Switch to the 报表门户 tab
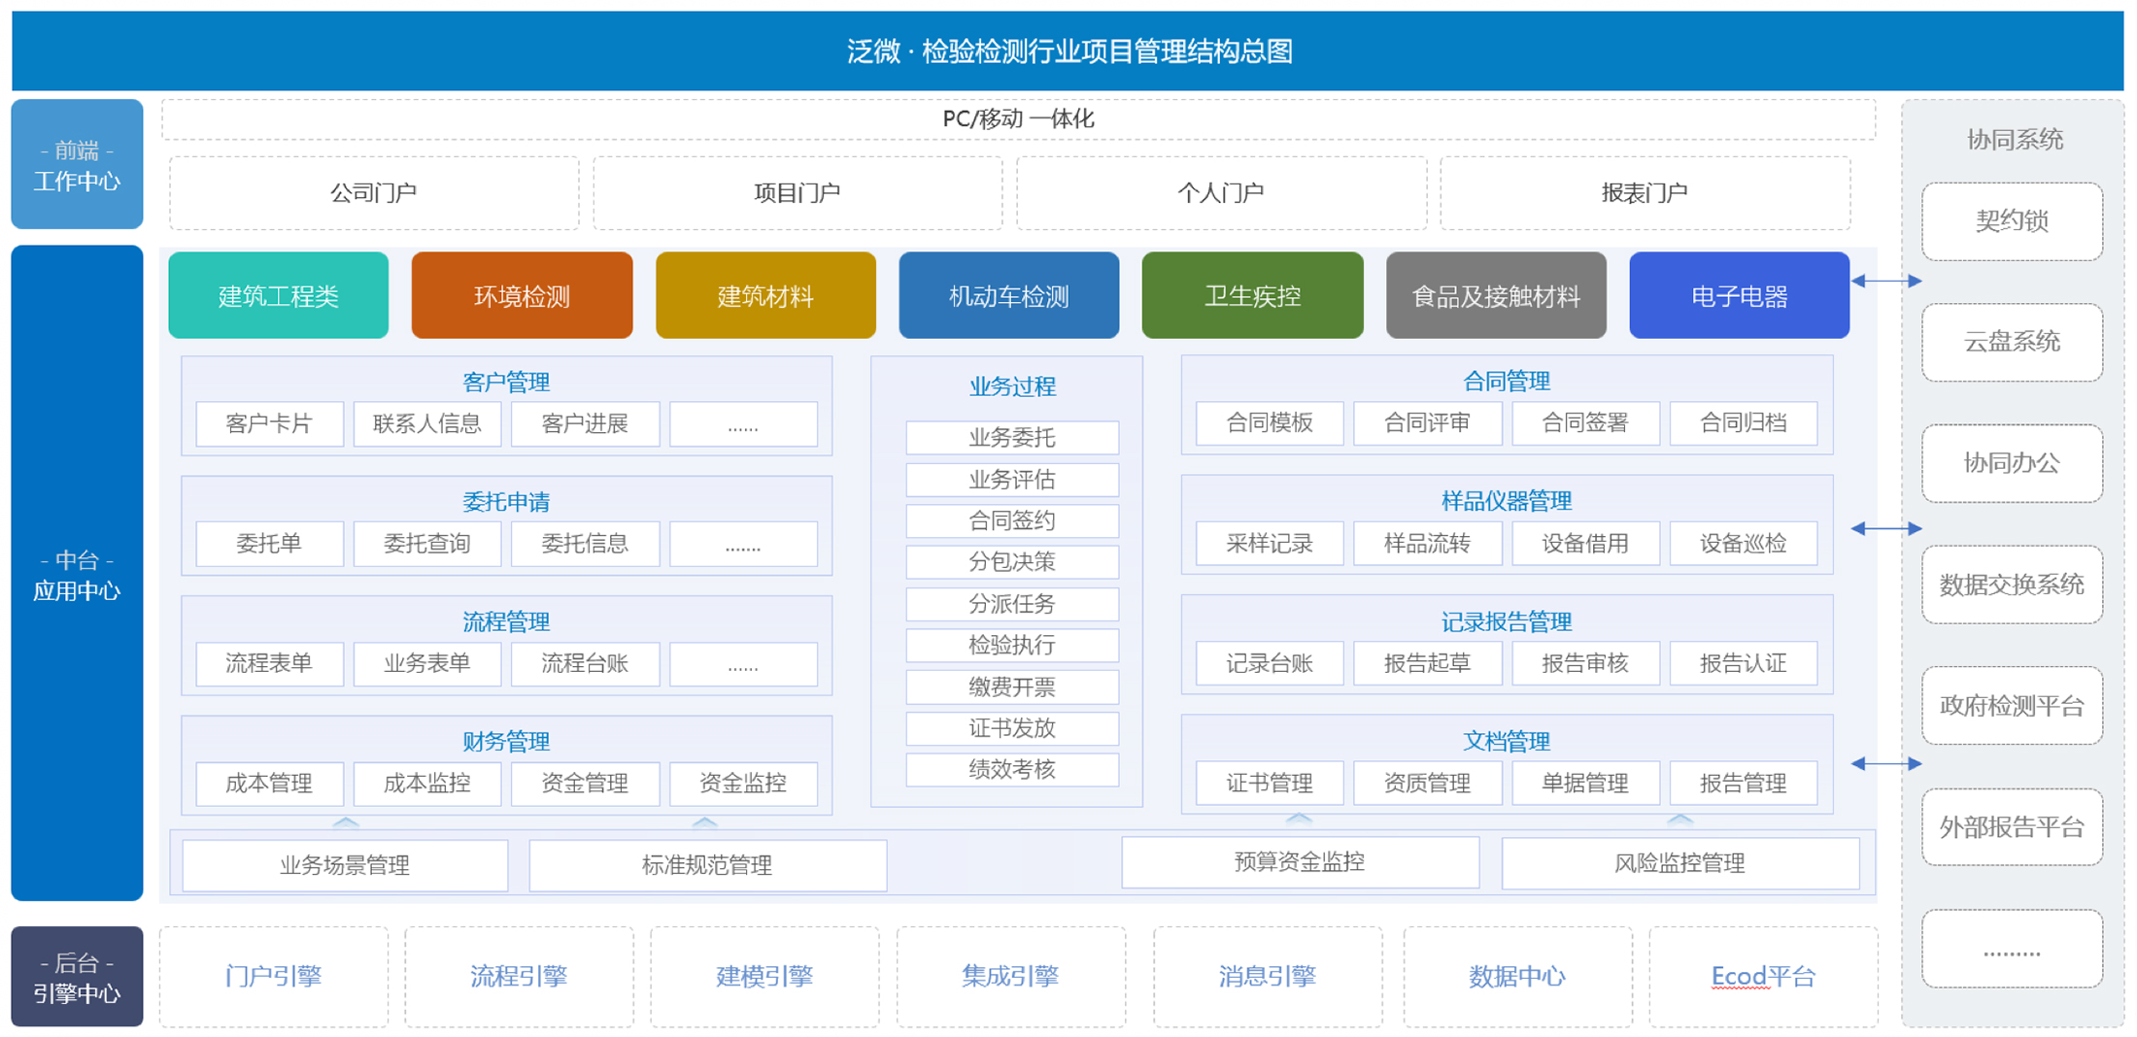The image size is (2137, 1037). [1644, 193]
